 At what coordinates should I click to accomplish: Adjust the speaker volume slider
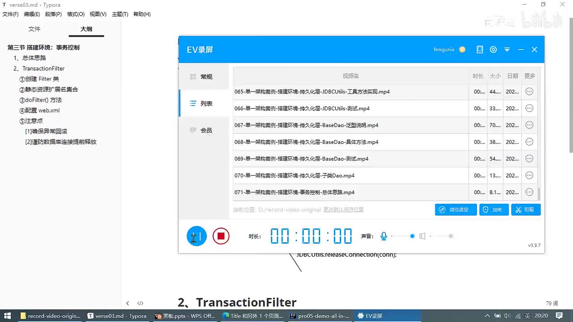point(441,236)
